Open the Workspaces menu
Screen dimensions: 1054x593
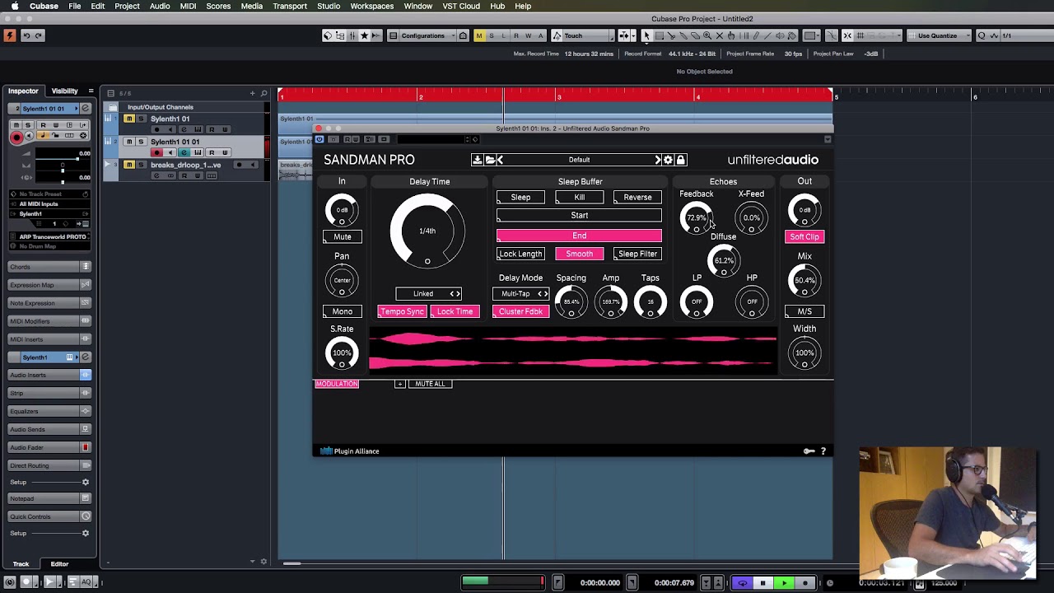point(372,6)
